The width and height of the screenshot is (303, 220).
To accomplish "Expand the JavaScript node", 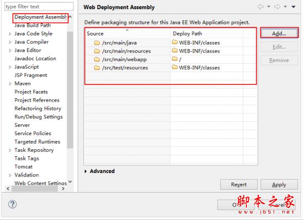I will pos(10,67).
